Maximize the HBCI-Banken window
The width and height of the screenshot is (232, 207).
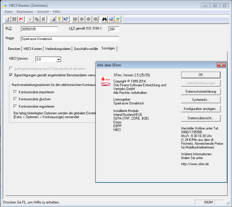click(x=215, y=6)
